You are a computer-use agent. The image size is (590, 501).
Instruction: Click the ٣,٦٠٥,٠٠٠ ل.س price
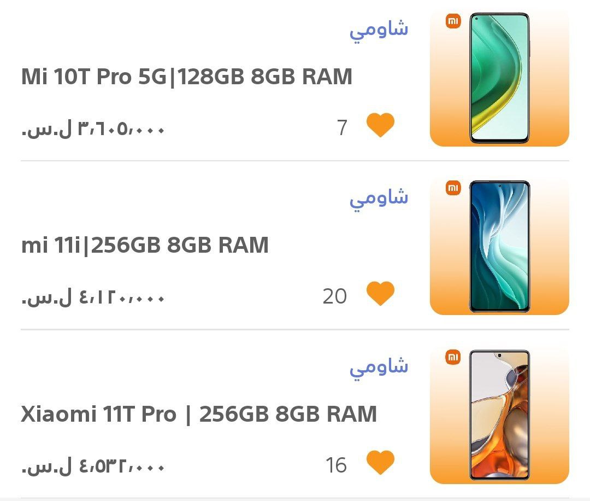tap(93, 130)
